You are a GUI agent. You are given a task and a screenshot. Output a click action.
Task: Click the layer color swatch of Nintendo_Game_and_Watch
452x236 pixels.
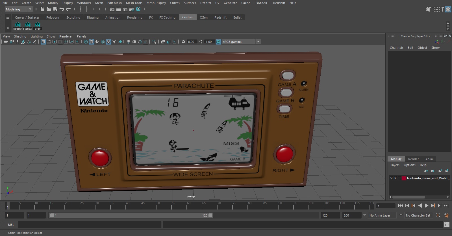[x=404, y=178]
